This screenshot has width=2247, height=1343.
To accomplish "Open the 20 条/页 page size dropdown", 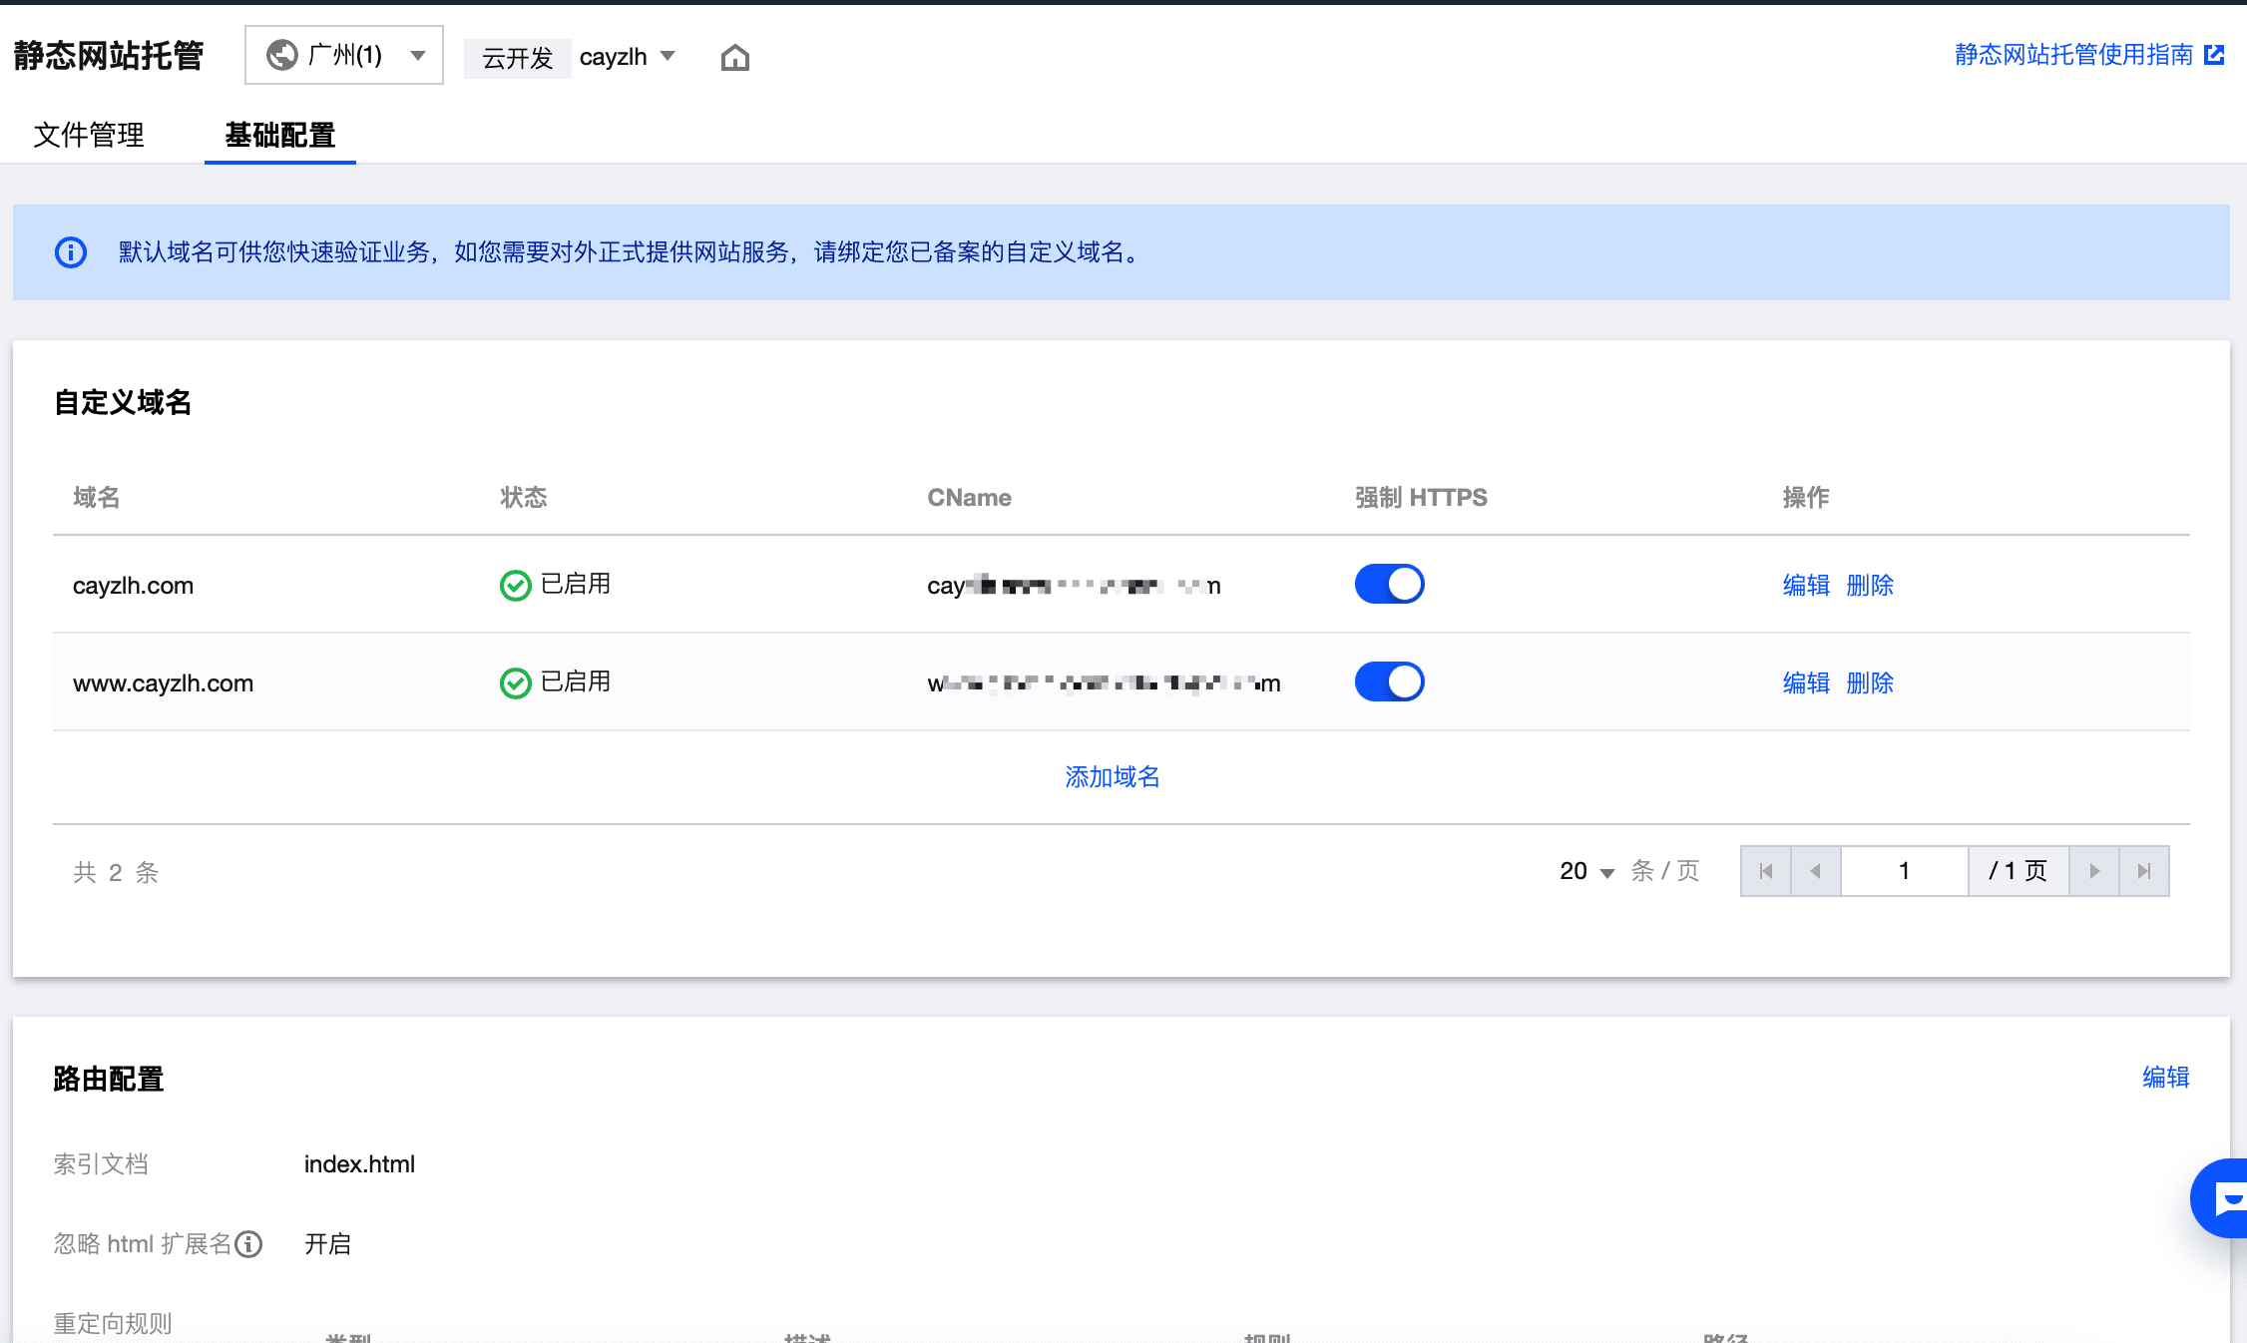I will point(1585,871).
